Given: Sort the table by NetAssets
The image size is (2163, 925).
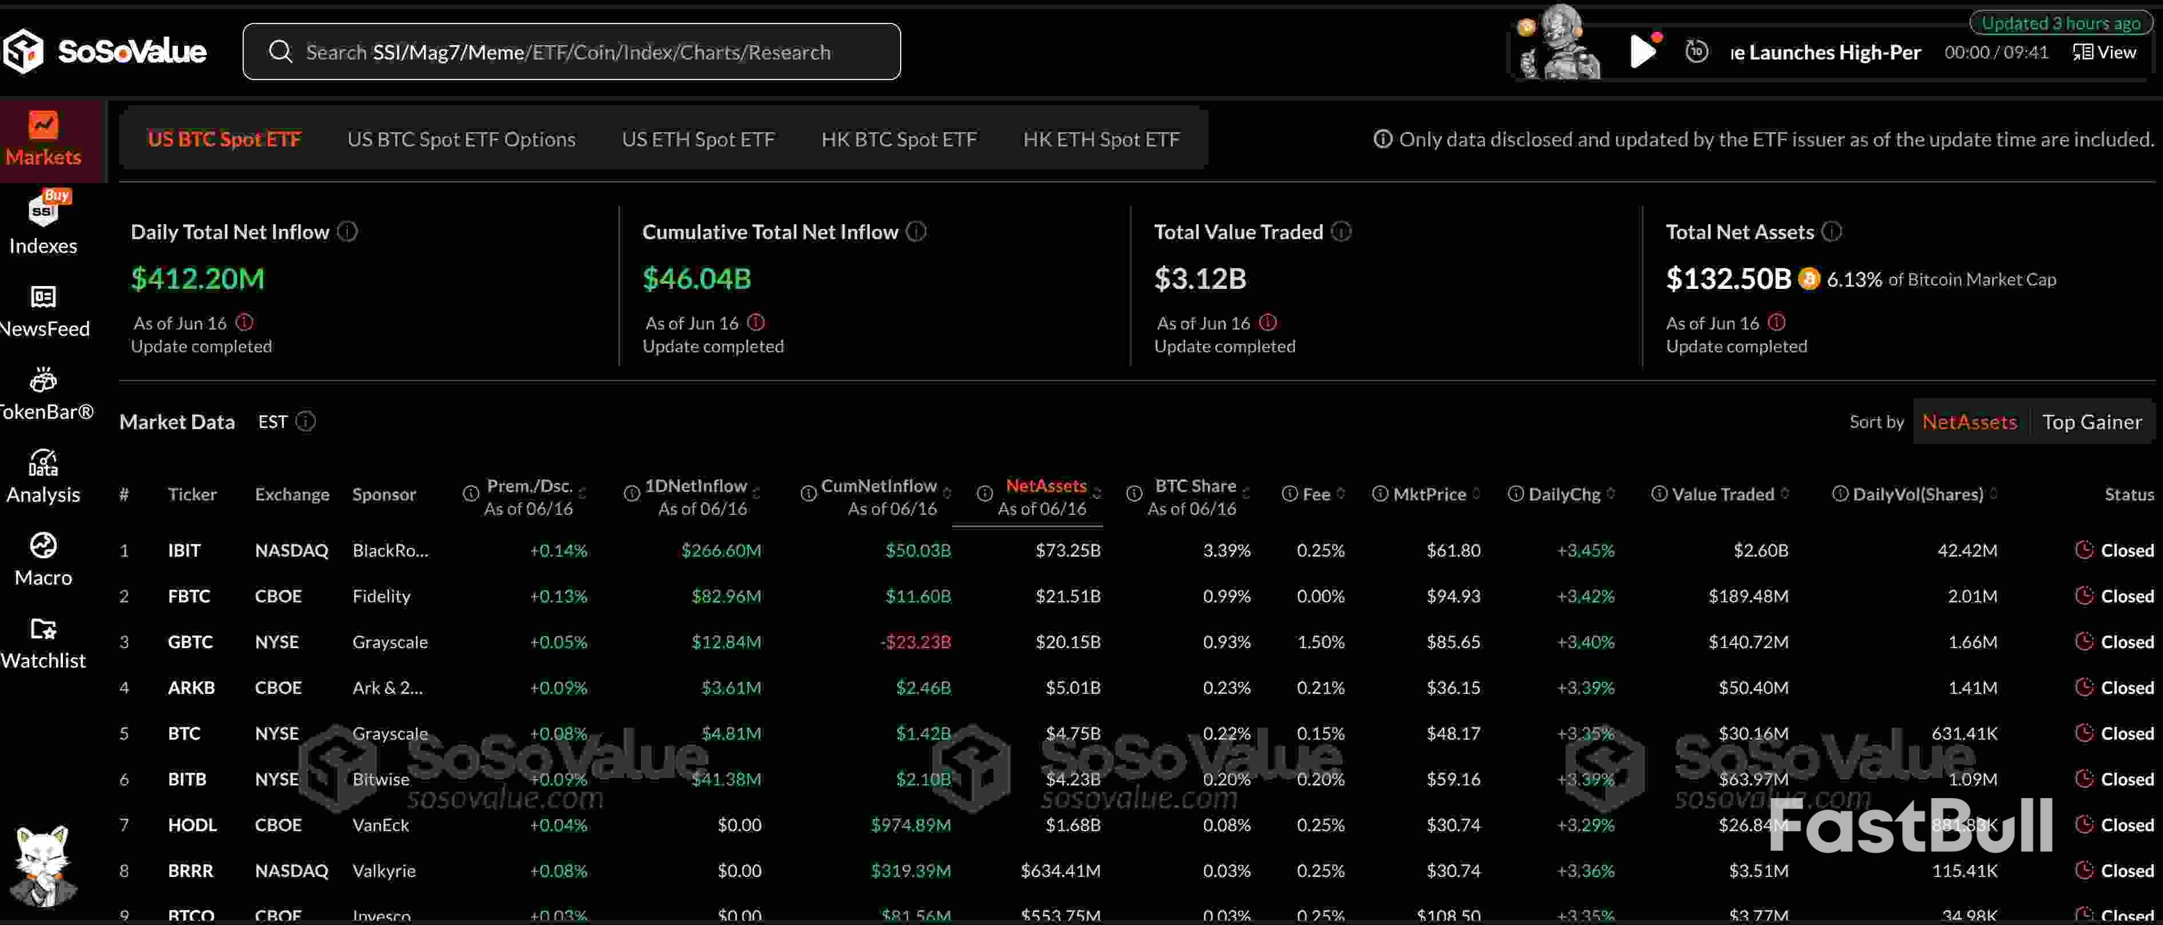Looking at the screenshot, I should pyautogui.click(x=1970, y=422).
